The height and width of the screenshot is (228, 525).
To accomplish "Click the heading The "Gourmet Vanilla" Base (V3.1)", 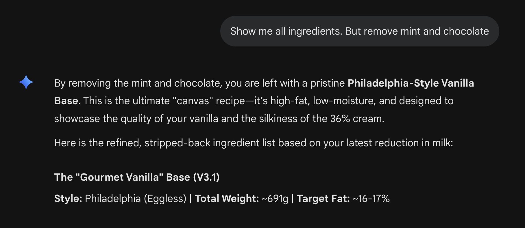I will pos(137,177).
